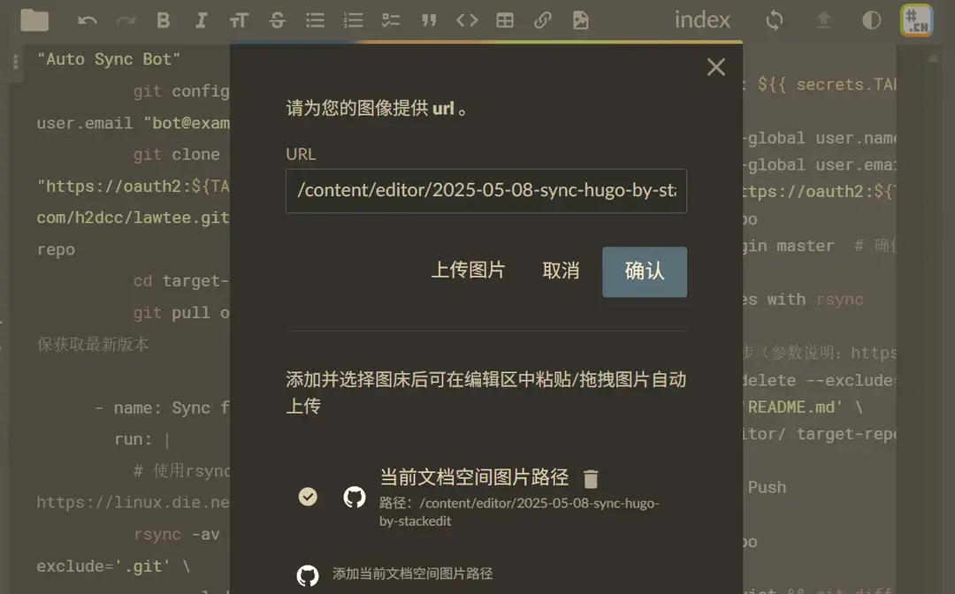Toggle the light/dark theme
Viewport: 955px width, 594px height.
coord(871,19)
